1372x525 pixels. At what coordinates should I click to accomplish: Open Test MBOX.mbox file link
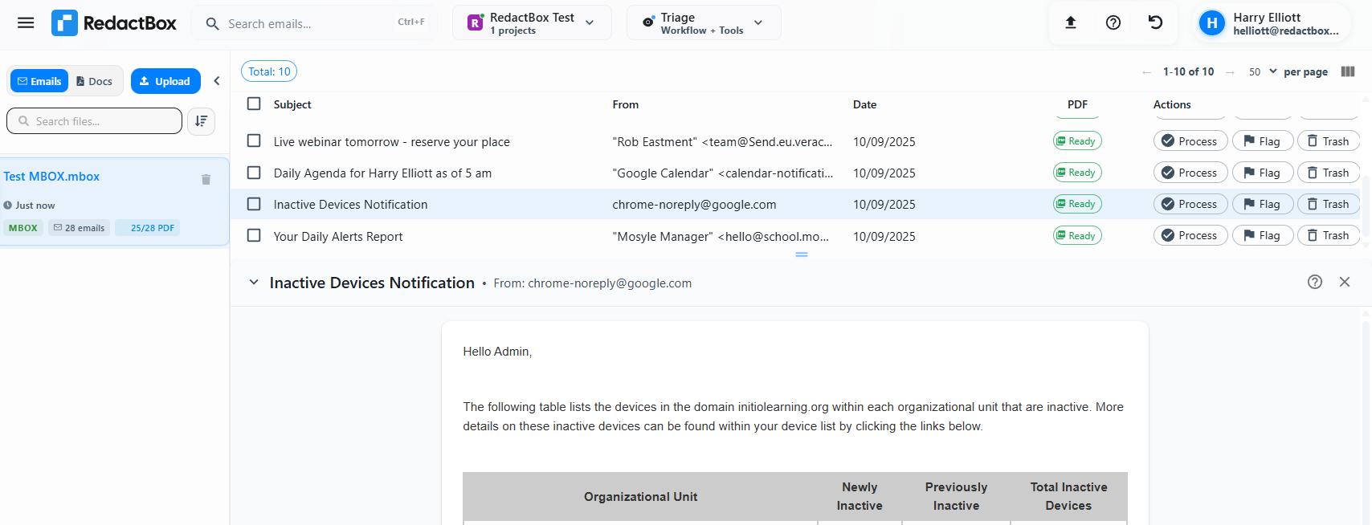(x=51, y=177)
